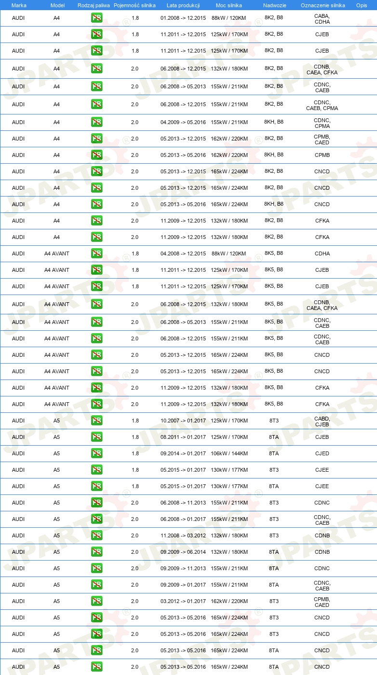Click the 'Opis' column header
This screenshot has height=675, width=377.
pos(362,5)
